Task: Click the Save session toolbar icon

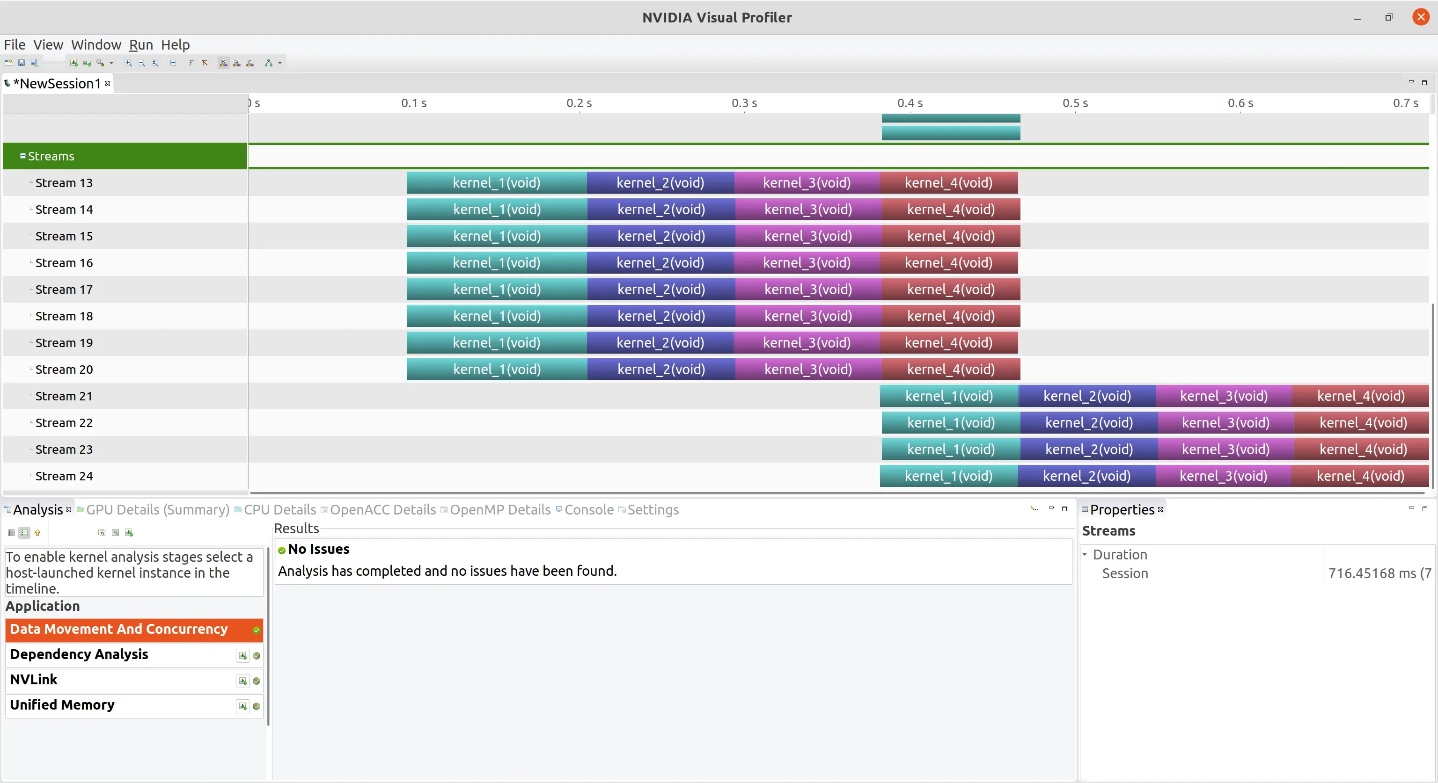Action: [21, 63]
